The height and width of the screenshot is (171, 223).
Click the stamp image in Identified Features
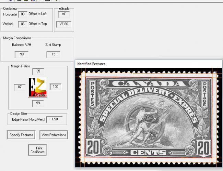click(x=149, y=118)
